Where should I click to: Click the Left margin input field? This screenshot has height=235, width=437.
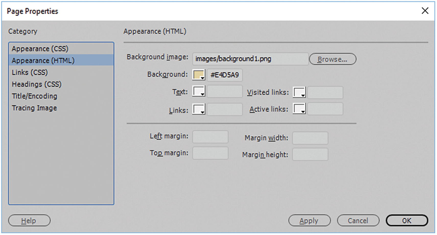click(x=210, y=137)
